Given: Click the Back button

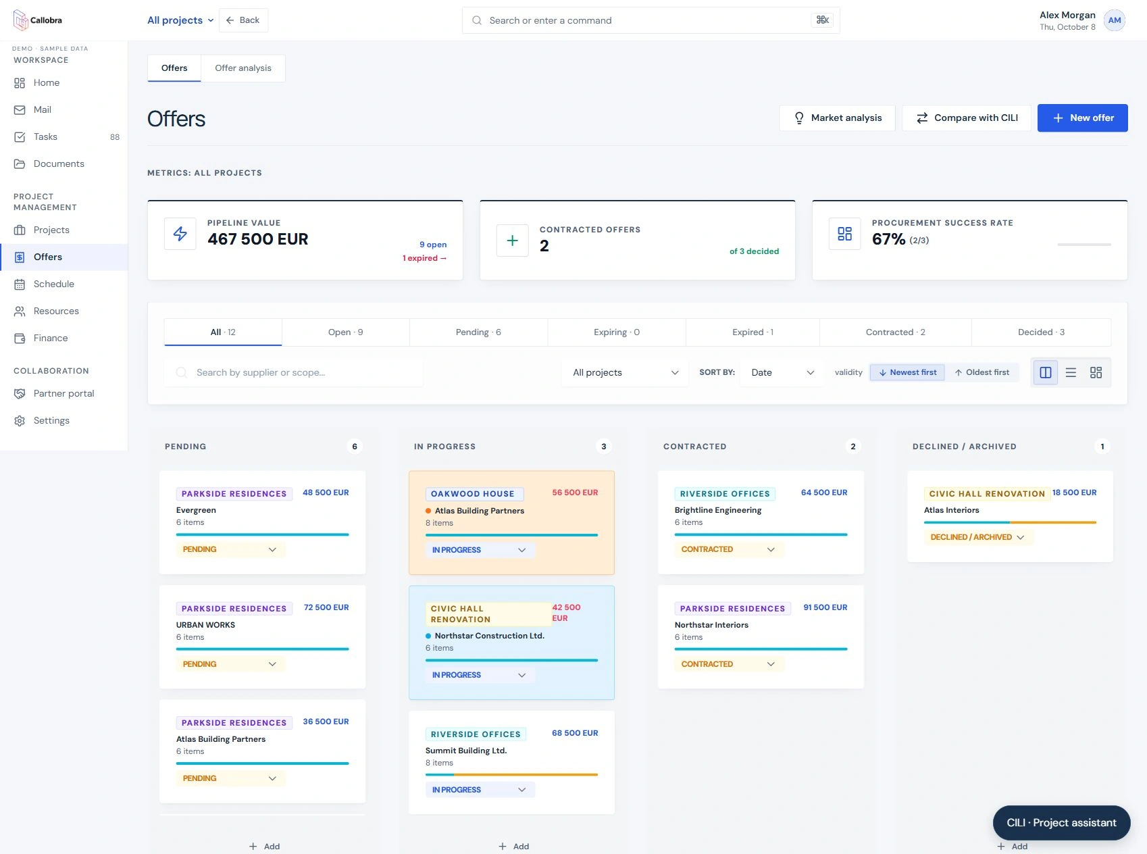Looking at the screenshot, I should tap(243, 20).
